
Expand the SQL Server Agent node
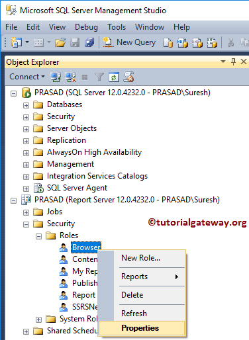[26, 189]
